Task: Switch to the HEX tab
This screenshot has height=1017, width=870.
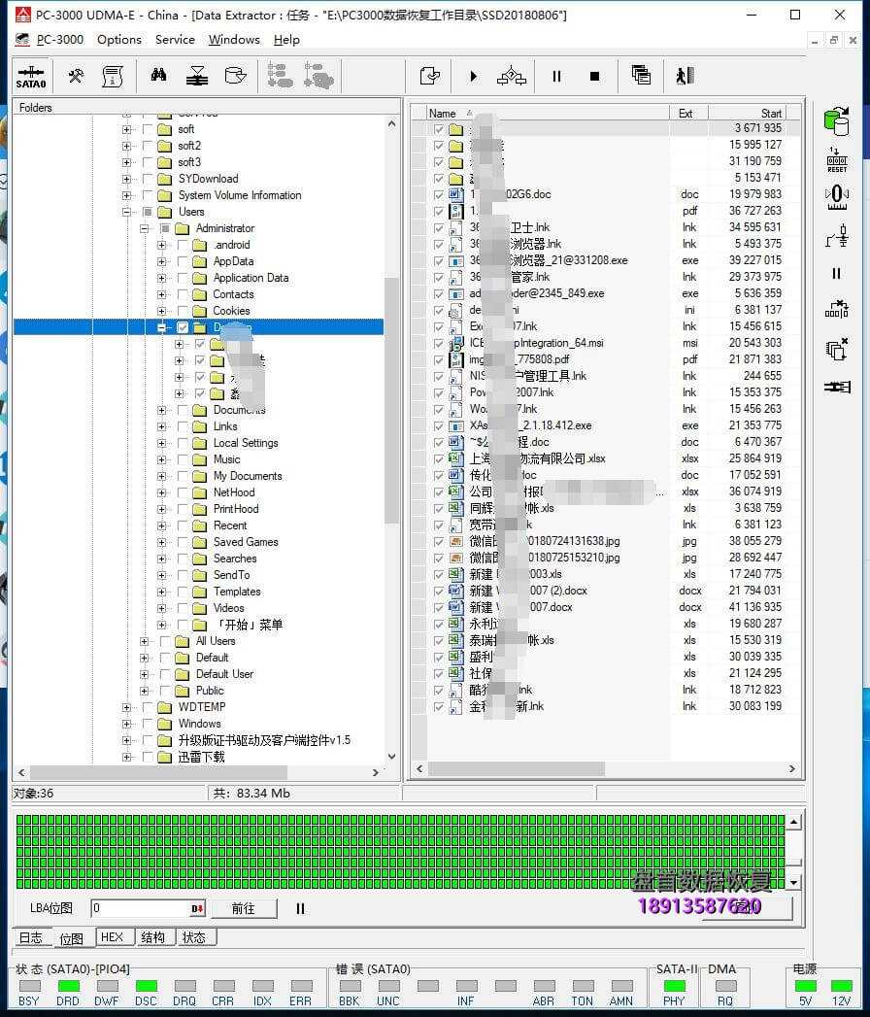Action: point(112,937)
